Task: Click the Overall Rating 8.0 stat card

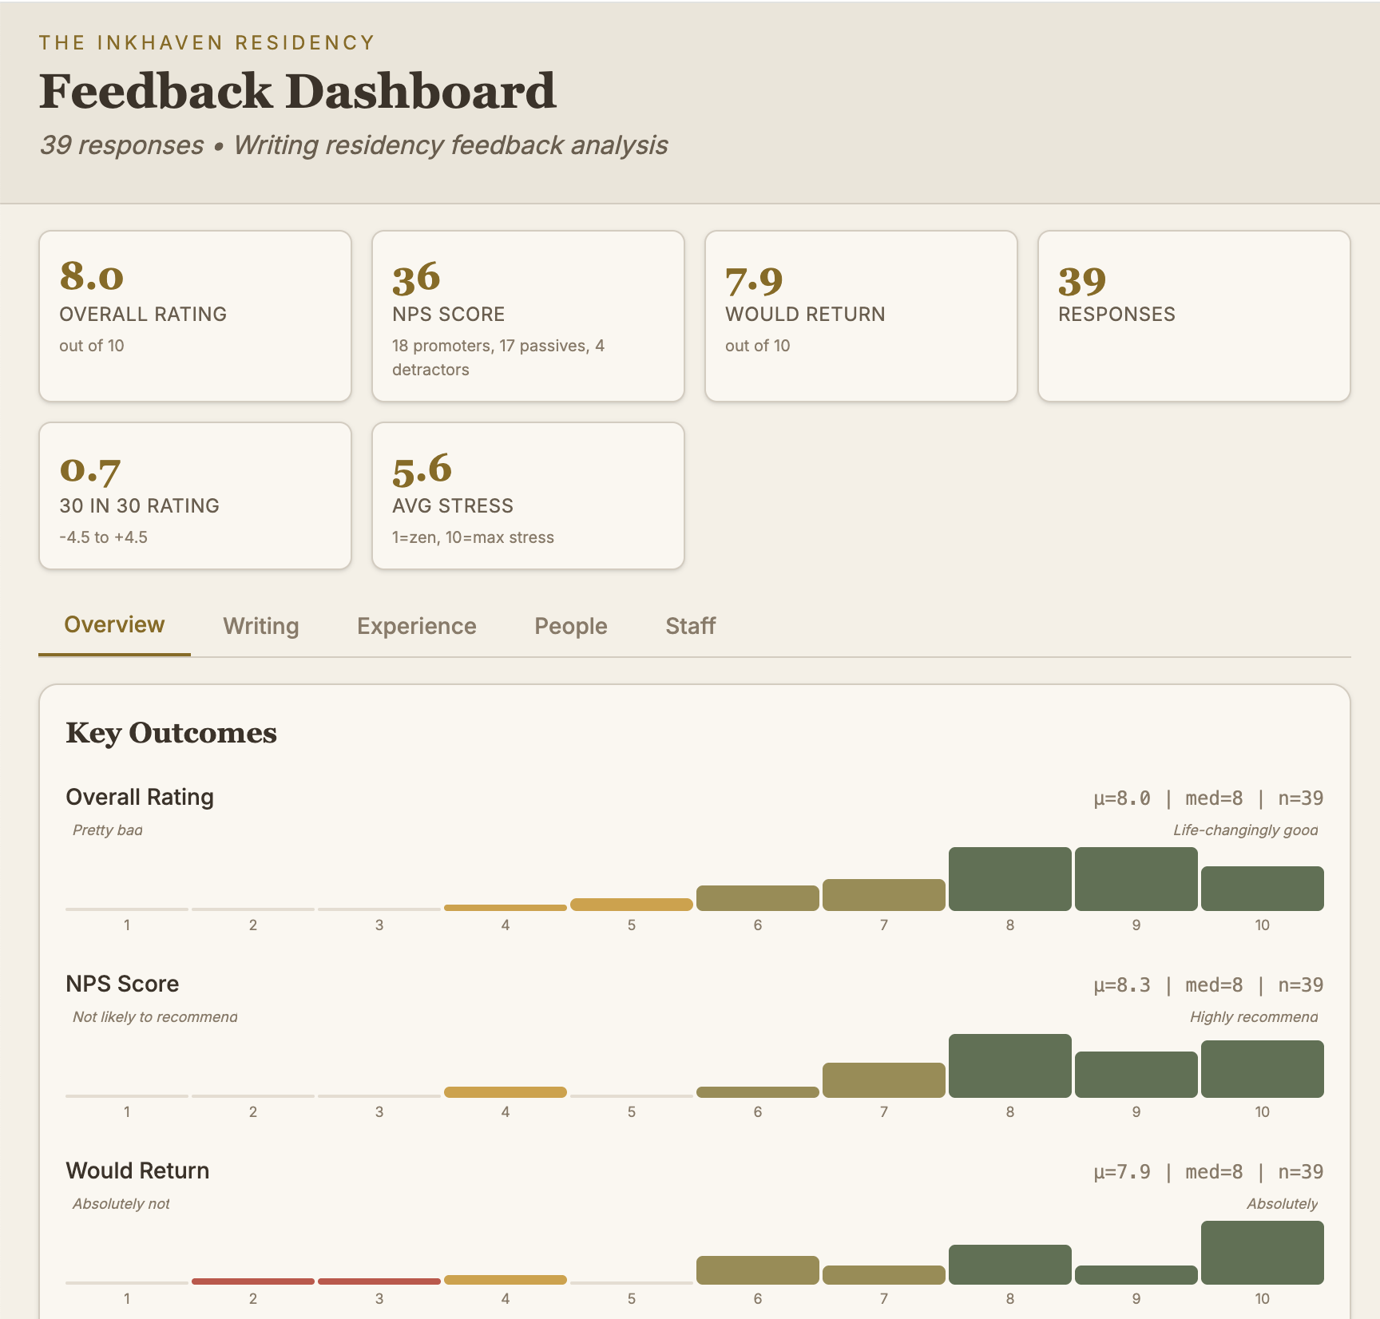Action: point(195,316)
